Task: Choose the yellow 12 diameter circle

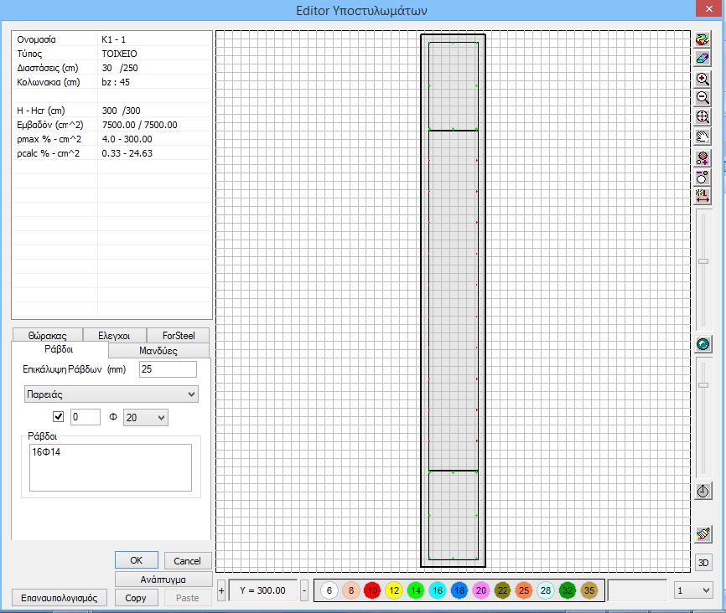Action: [x=394, y=590]
